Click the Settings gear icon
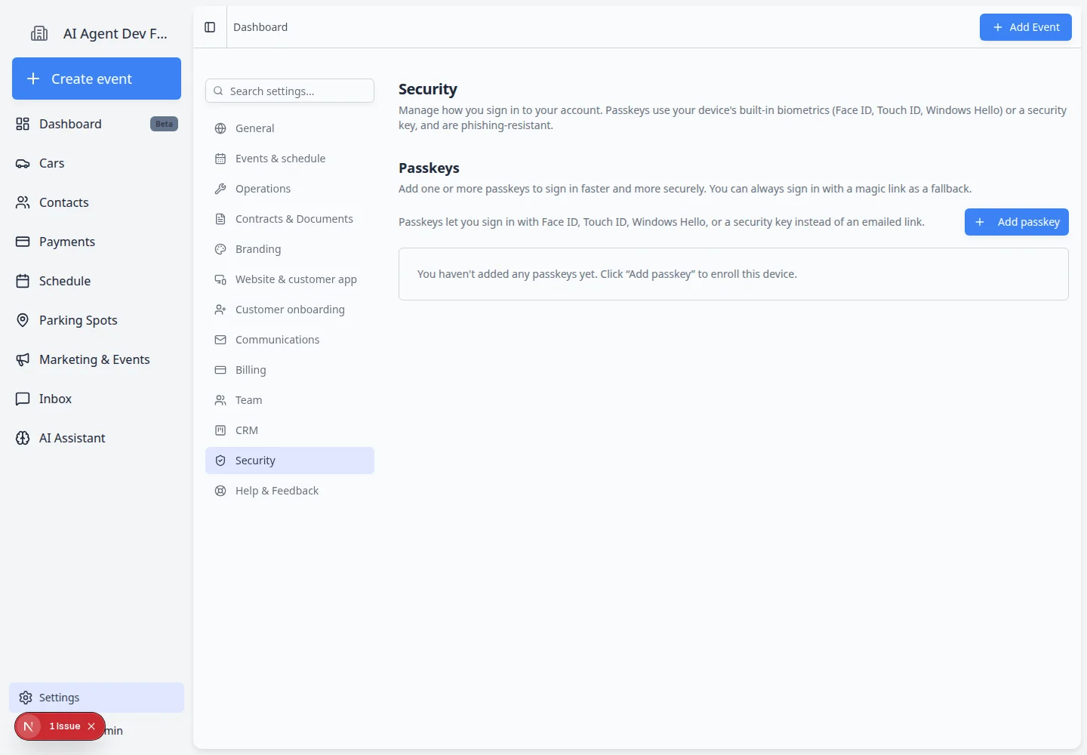Image resolution: width=1087 pixels, height=755 pixels. (26, 698)
